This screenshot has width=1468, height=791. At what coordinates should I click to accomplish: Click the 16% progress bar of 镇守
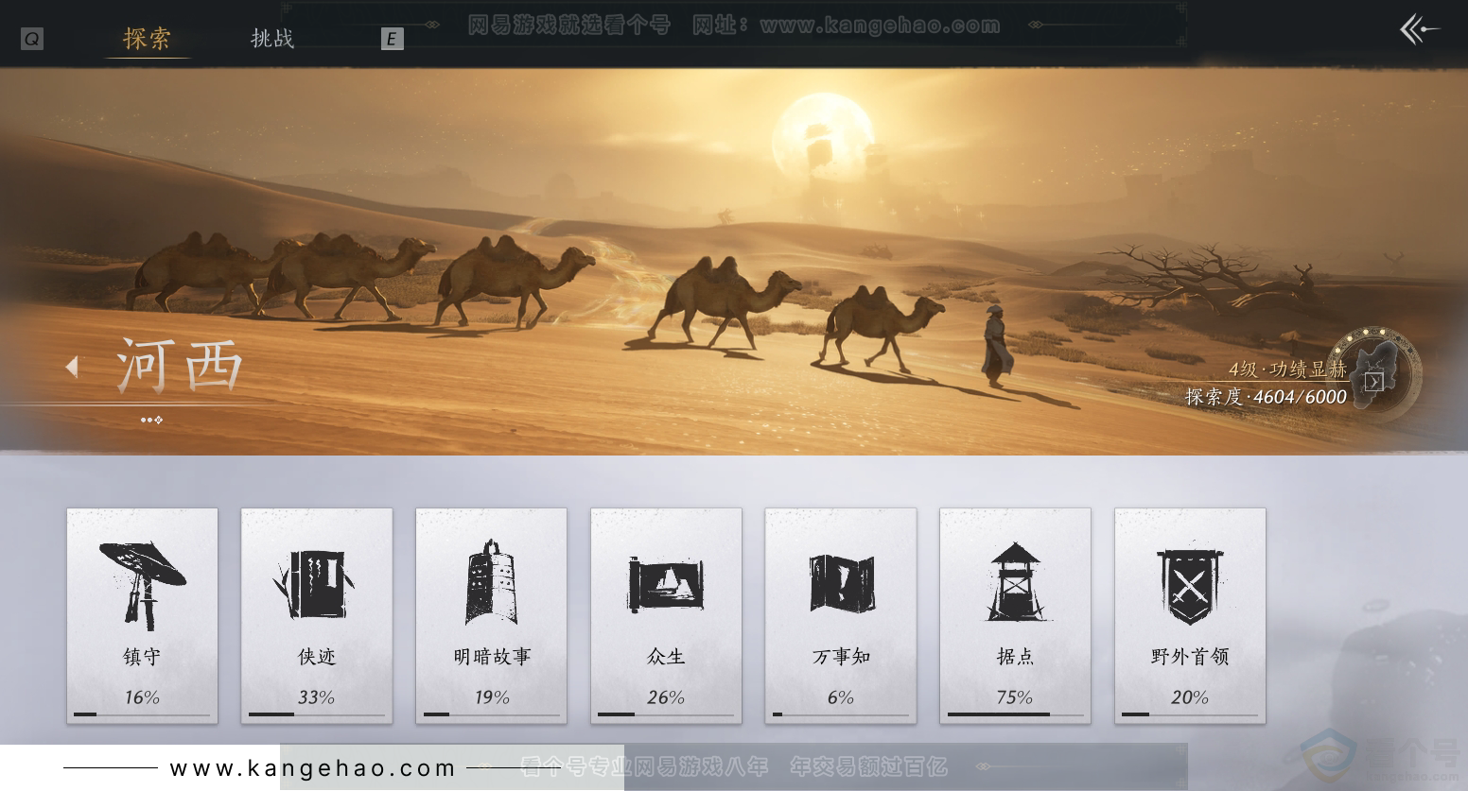tap(142, 714)
